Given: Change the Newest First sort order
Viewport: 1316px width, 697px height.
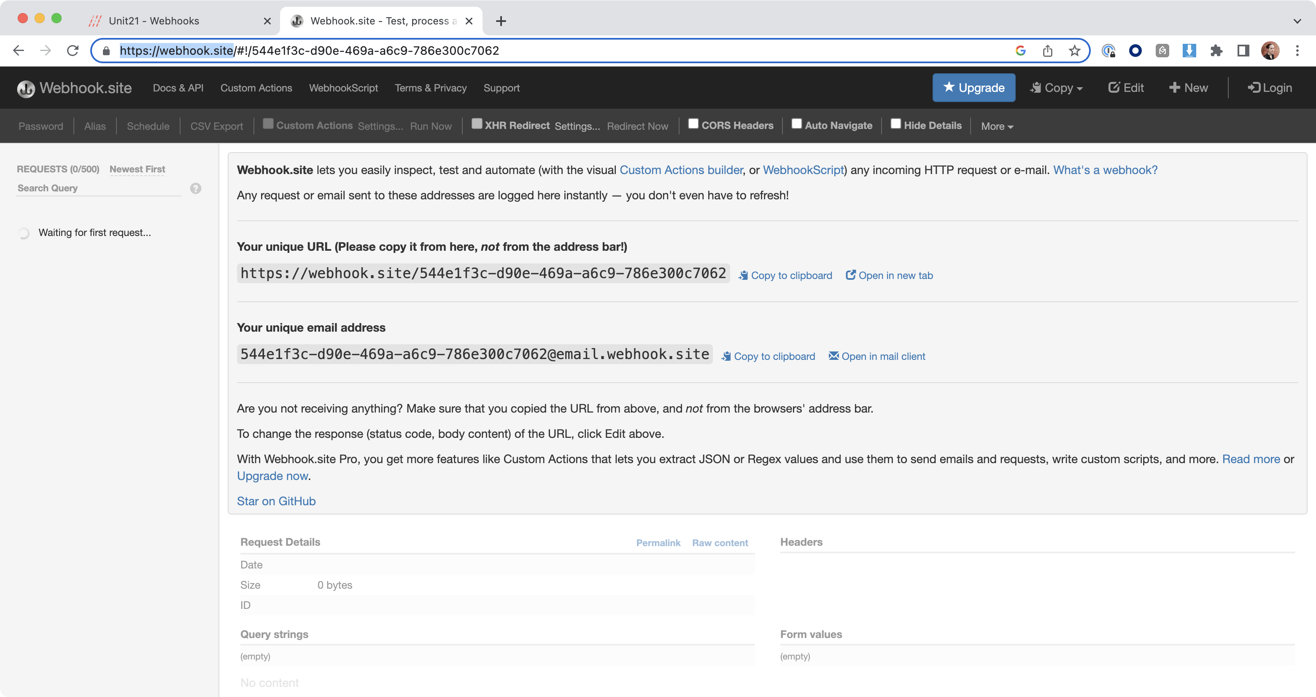Looking at the screenshot, I should tap(137, 169).
